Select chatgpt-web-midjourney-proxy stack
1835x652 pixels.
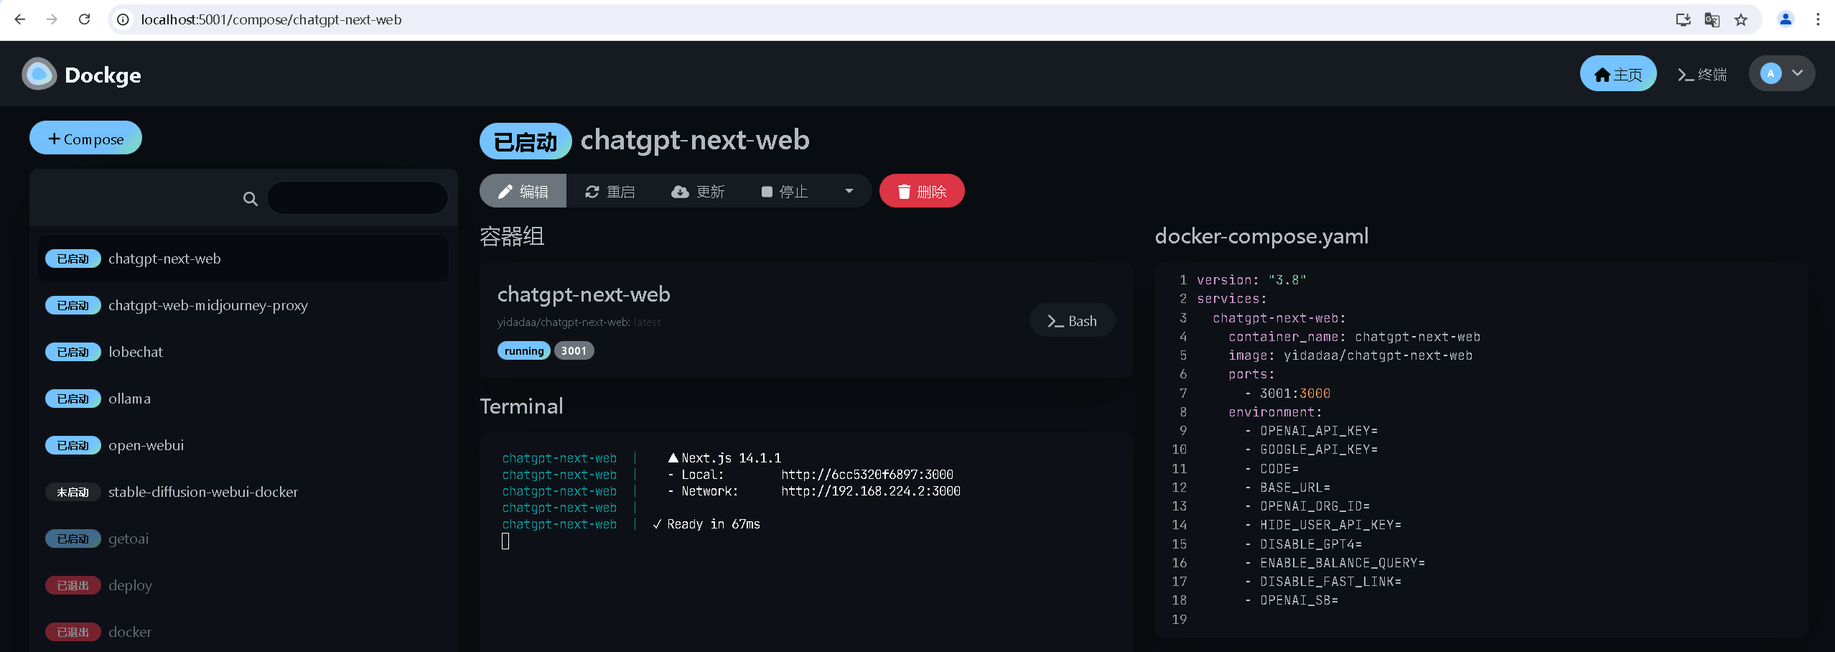click(243, 305)
